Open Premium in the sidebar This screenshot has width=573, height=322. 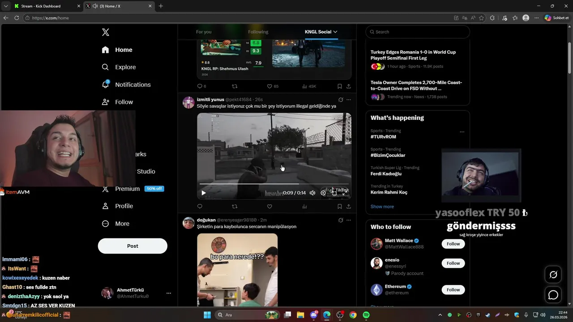click(x=133, y=189)
